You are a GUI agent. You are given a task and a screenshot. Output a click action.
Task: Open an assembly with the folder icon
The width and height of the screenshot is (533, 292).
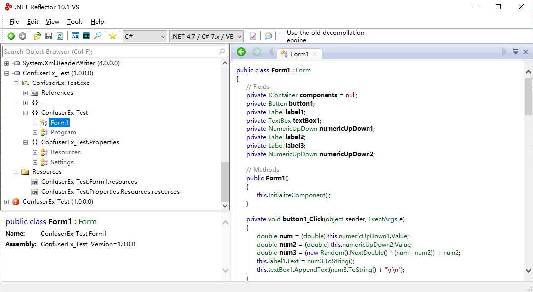tap(38, 36)
